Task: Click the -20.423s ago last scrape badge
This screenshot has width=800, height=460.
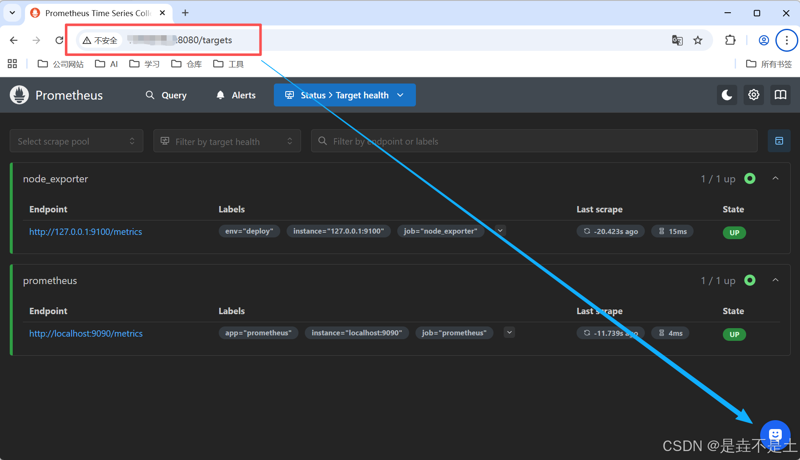Action: point(610,231)
